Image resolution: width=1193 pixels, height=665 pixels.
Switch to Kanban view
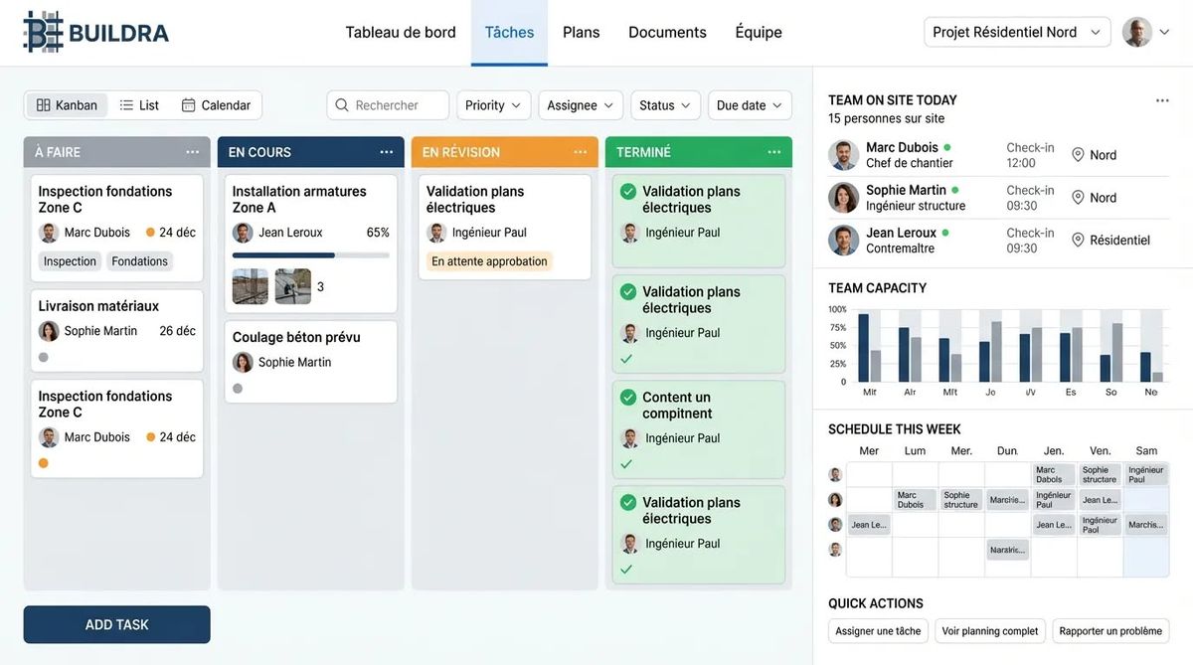coord(68,105)
